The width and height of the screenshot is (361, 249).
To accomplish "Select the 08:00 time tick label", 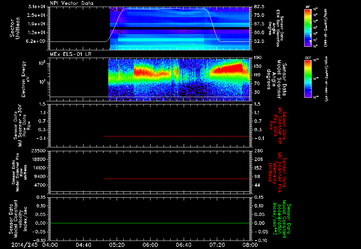I will pos(250,245).
